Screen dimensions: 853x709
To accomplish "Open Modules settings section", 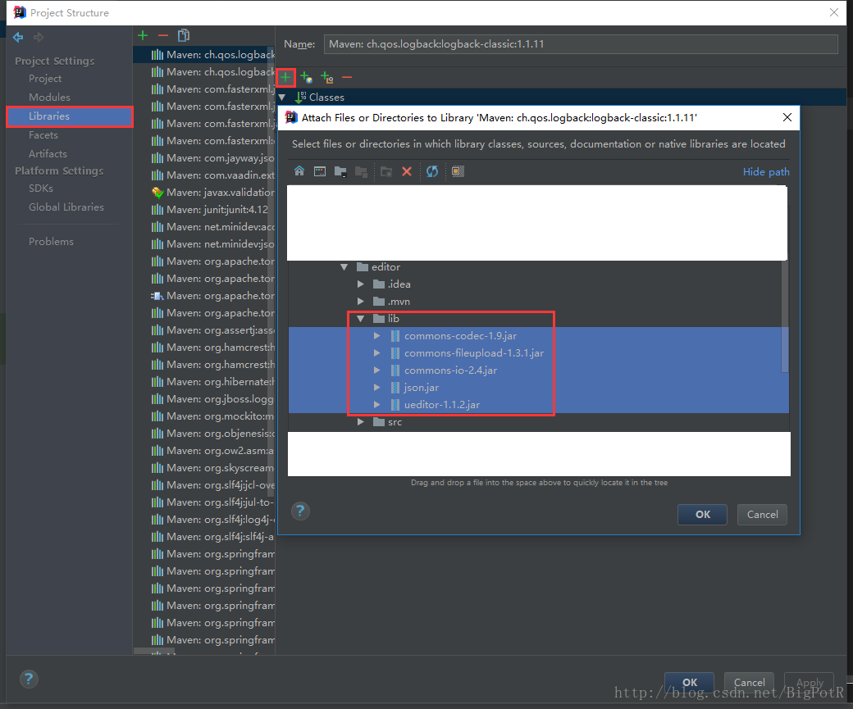I will pos(49,98).
